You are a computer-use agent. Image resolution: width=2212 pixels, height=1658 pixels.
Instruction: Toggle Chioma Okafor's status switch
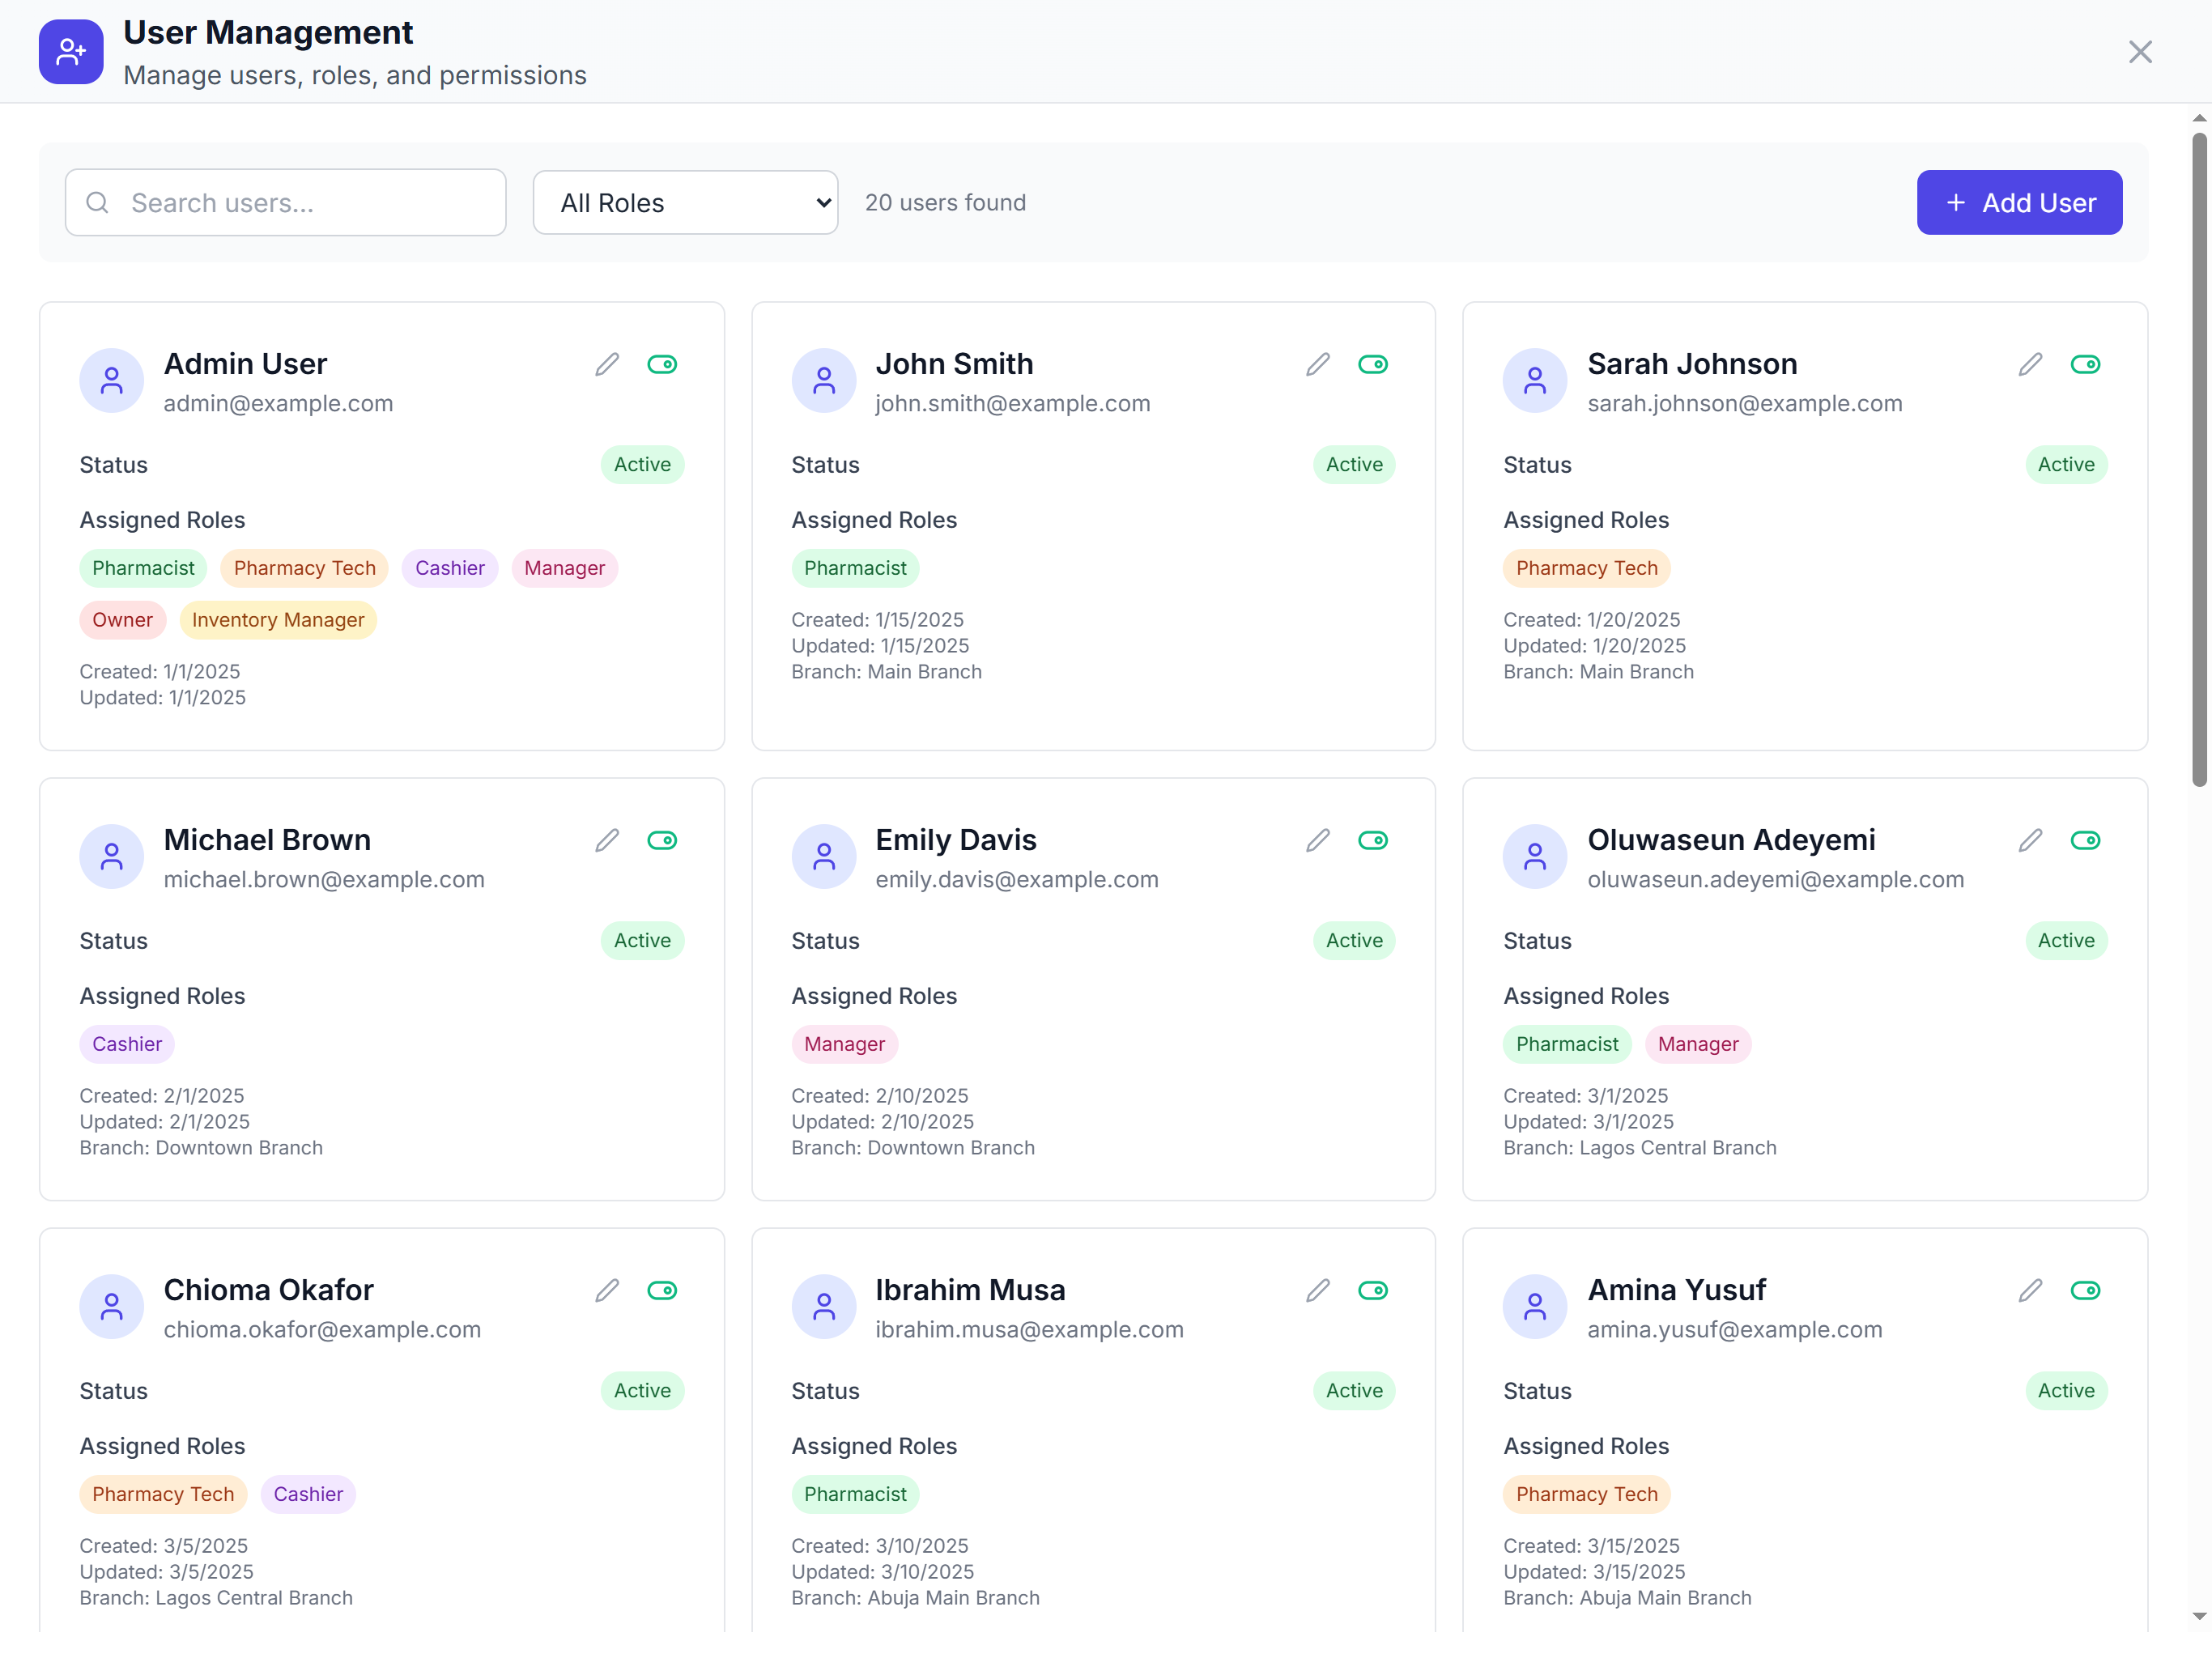click(x=662, y=1290)
